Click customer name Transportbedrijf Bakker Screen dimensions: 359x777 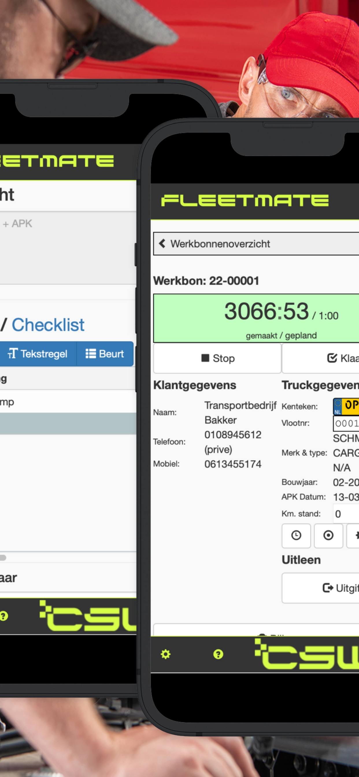point(240,412)
